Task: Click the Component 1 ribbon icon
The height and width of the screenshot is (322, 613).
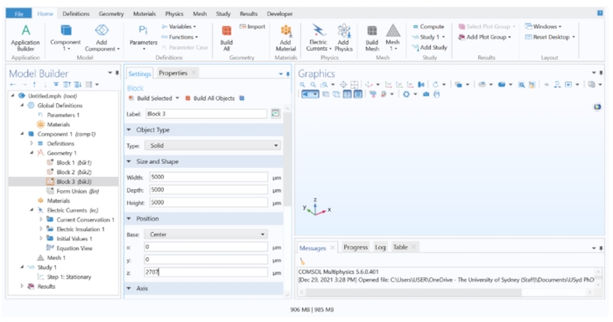Action: tap(66, 38)
